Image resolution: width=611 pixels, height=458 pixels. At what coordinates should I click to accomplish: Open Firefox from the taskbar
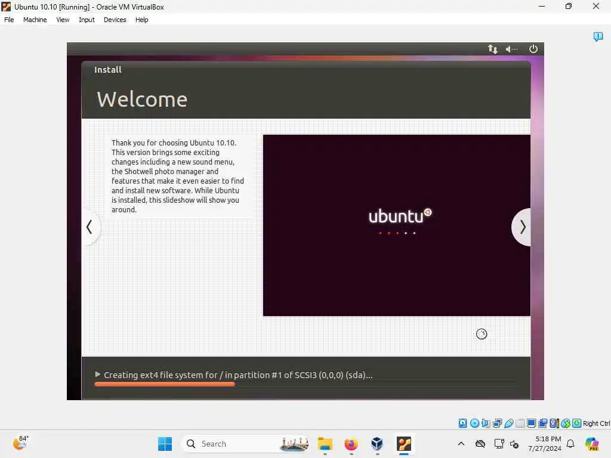pos(351,444)
